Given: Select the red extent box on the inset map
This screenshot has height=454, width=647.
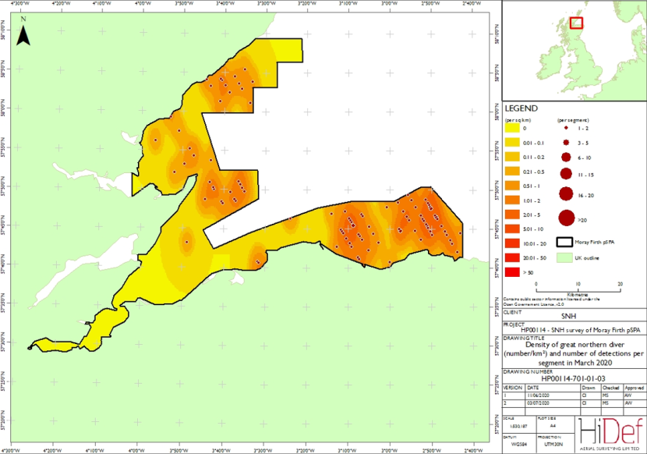Looking at the screenshot, I should coord(576,23).
